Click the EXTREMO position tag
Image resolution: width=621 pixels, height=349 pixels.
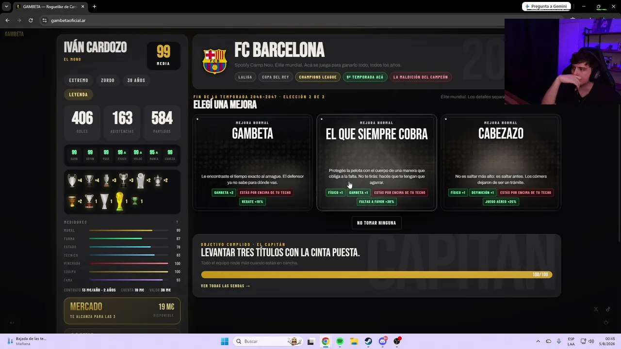click(x=79, y=80)
